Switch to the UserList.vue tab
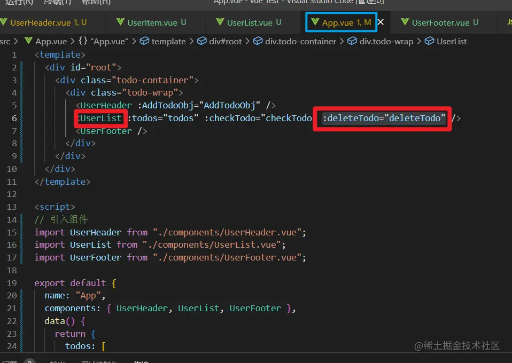The image size is (512, 363). coord(250,22)
